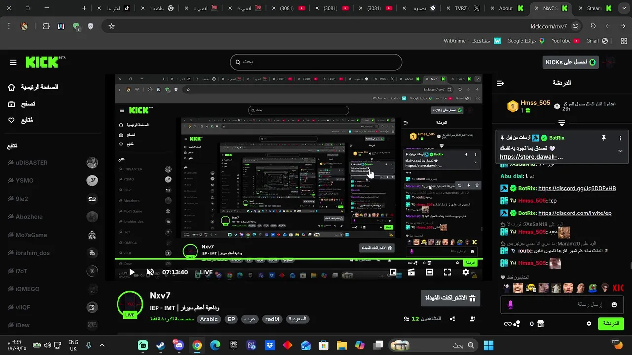Share the Nxv7 stream
This screenshot has width=632, height=355.
pyautogui.click(x=453, y=319)
